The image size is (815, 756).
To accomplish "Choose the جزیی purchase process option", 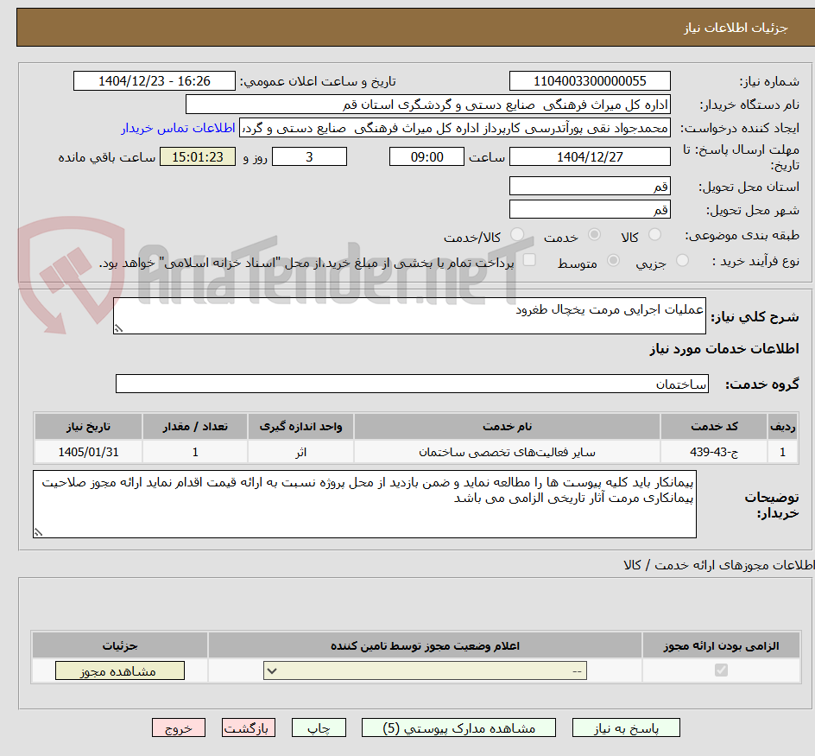I will pos(682,261).
